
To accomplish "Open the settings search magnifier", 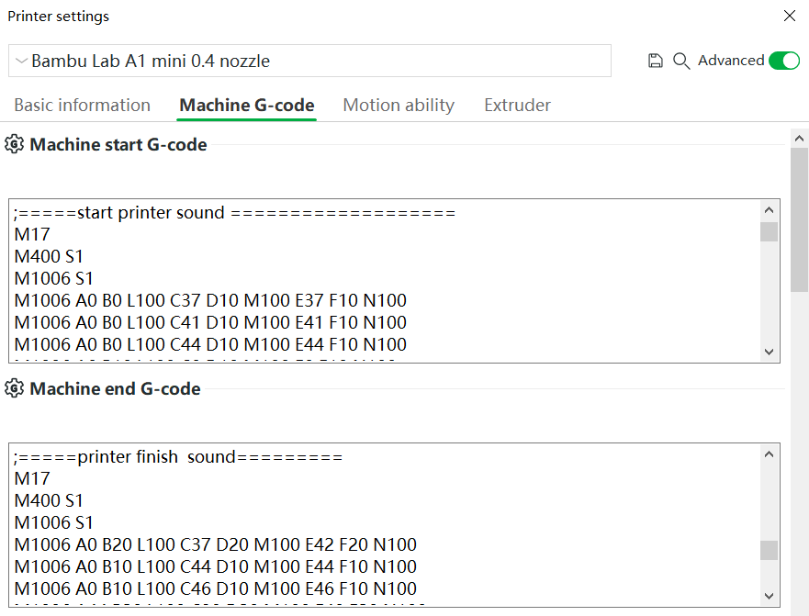I will tap(681, 61).
